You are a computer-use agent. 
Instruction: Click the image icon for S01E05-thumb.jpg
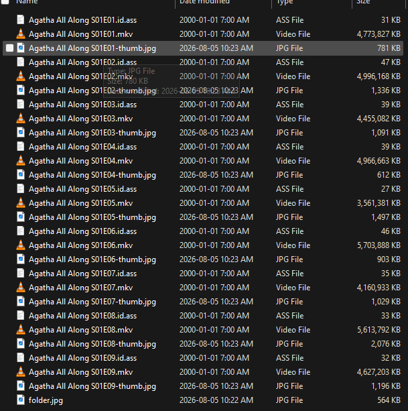click(x=21, y=217)
